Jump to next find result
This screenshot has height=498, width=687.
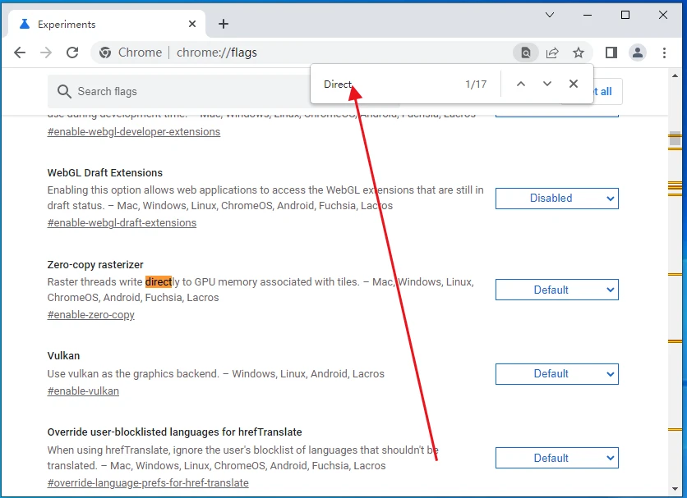pos(547,85)
